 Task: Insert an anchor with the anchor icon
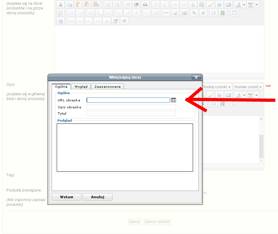point(193,4)
